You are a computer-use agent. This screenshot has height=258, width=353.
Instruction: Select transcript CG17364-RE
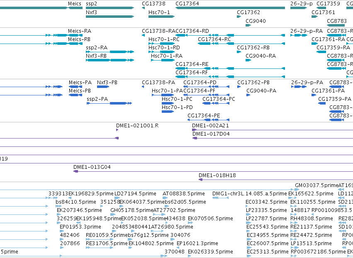192,64
